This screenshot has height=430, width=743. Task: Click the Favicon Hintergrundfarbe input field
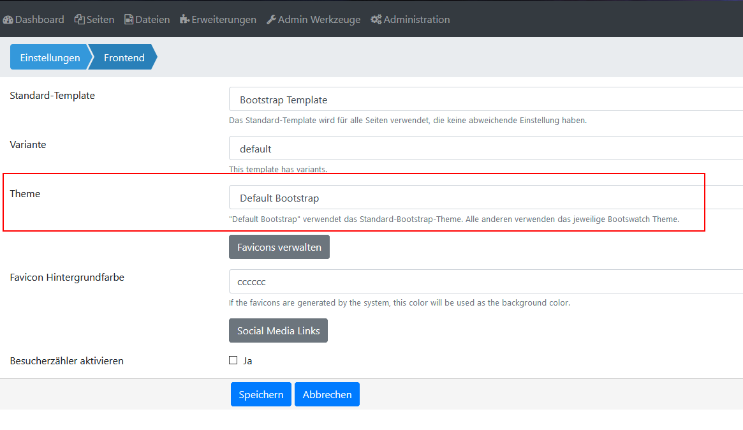[x=486, y=281]
